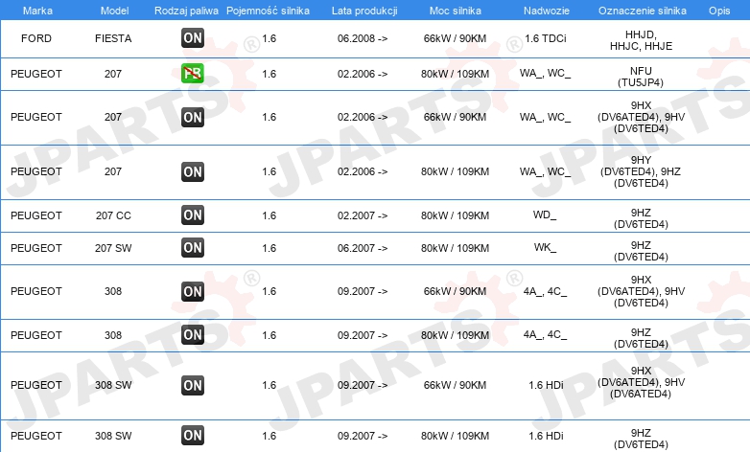Click 9HZ (DV6TED4) in the 207 CC row
Image resolution: width=750 pixels, height=452 pixels.
point(641,218)
